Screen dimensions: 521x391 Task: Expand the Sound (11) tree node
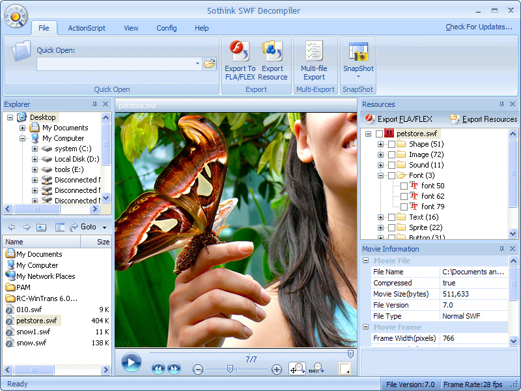(380, 165)
